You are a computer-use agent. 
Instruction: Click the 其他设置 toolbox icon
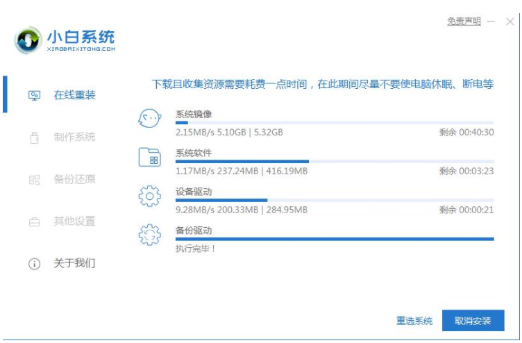click(34, 222)
